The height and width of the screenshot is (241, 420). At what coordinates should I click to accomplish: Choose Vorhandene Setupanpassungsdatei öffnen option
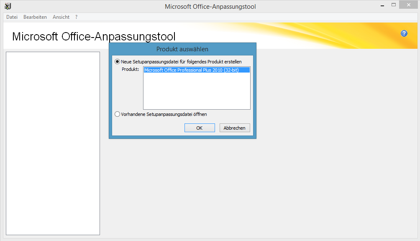click(x=118, y=114)
